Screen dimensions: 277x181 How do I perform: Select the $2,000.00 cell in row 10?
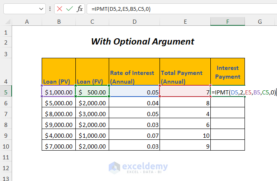[x=92, y=145]
